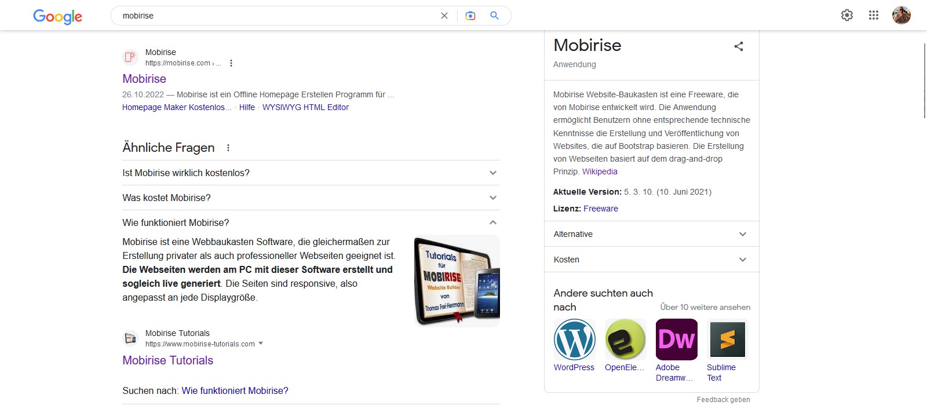Click the magnifier search icon
This screenshot has width=927, height=409.
tap(494, 16)
